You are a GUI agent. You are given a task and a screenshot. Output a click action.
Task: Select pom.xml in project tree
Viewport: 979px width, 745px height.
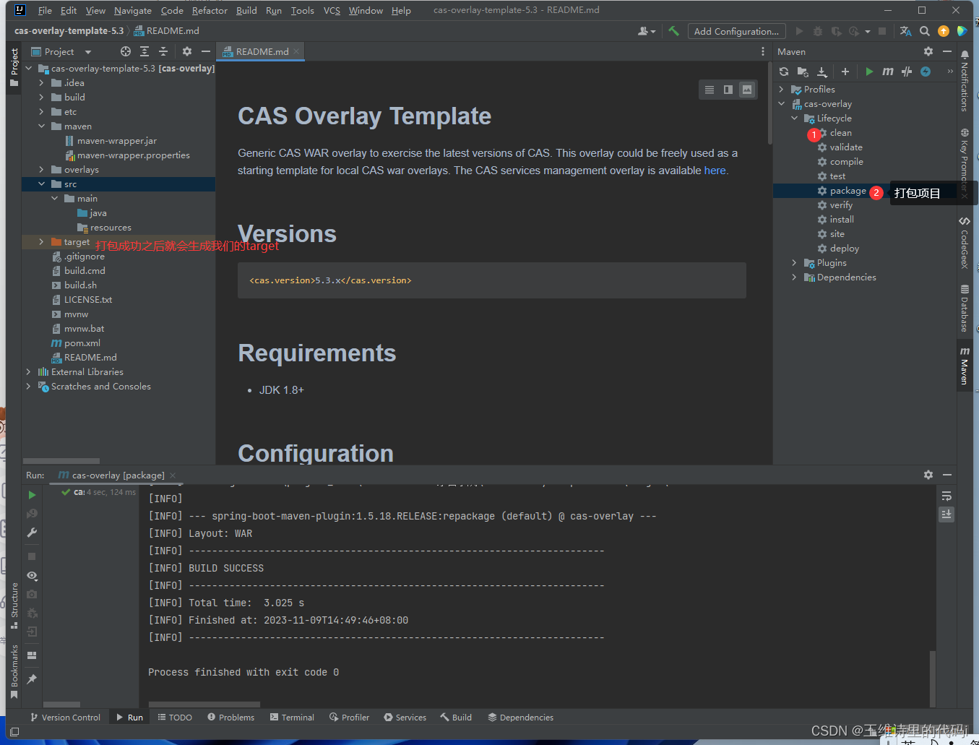[x=82, y=343]
